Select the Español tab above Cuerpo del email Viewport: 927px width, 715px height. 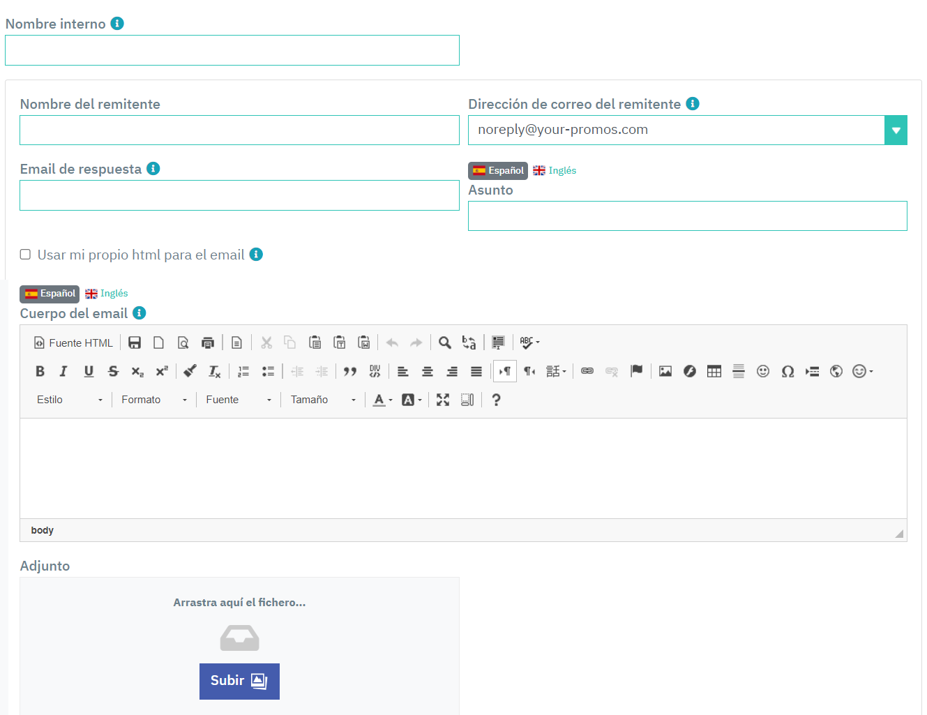click(49, 294)
